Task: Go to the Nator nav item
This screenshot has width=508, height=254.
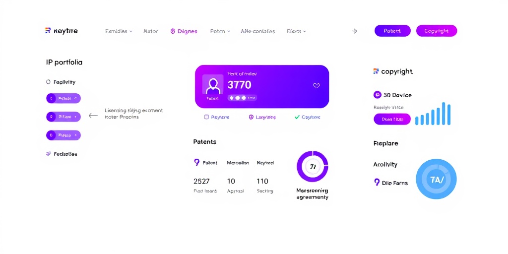Action: (x=150, y=31)
